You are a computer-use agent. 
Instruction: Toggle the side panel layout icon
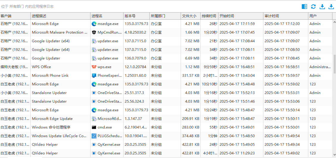click(304, 7)
